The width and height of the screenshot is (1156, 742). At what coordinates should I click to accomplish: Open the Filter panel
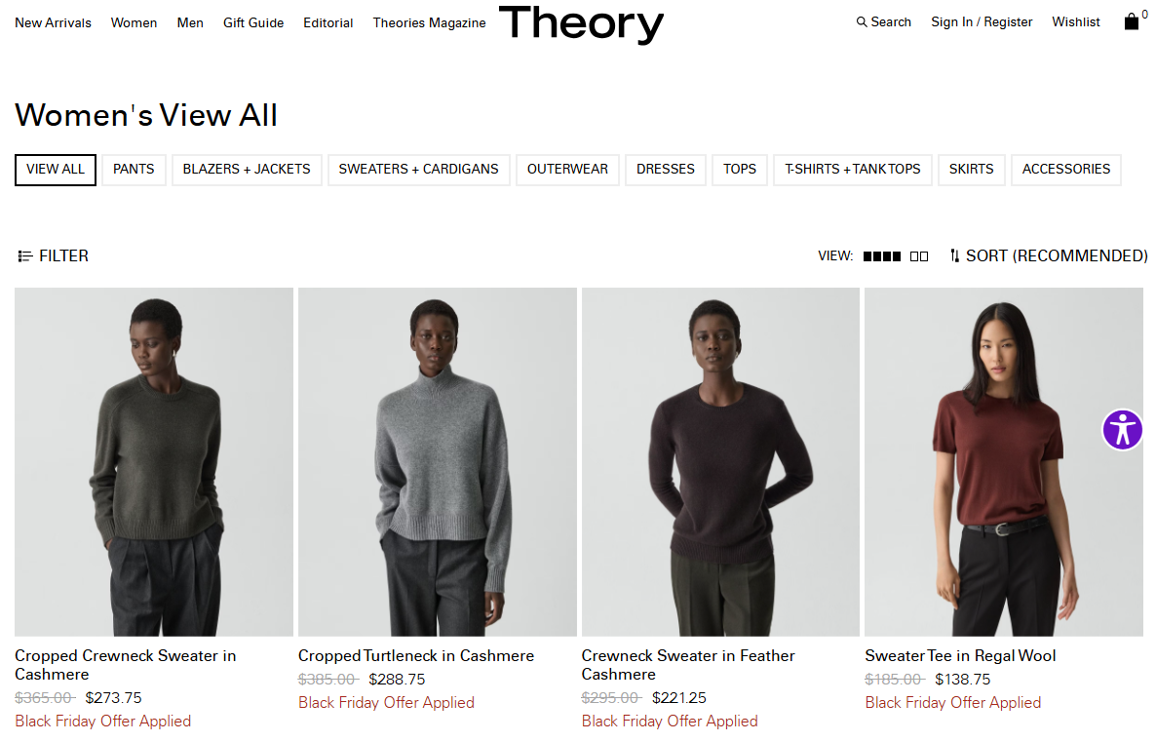coord(53,255)
